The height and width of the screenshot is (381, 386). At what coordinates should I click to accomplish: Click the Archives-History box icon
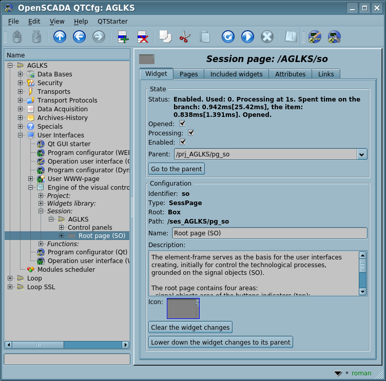click(x=30, y=117)
